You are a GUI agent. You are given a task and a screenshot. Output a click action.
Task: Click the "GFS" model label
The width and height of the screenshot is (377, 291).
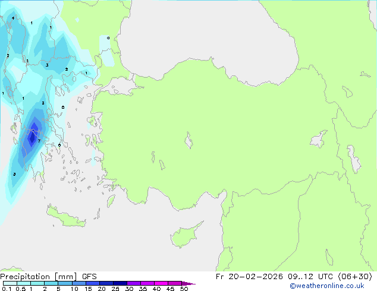coord(89,277)
